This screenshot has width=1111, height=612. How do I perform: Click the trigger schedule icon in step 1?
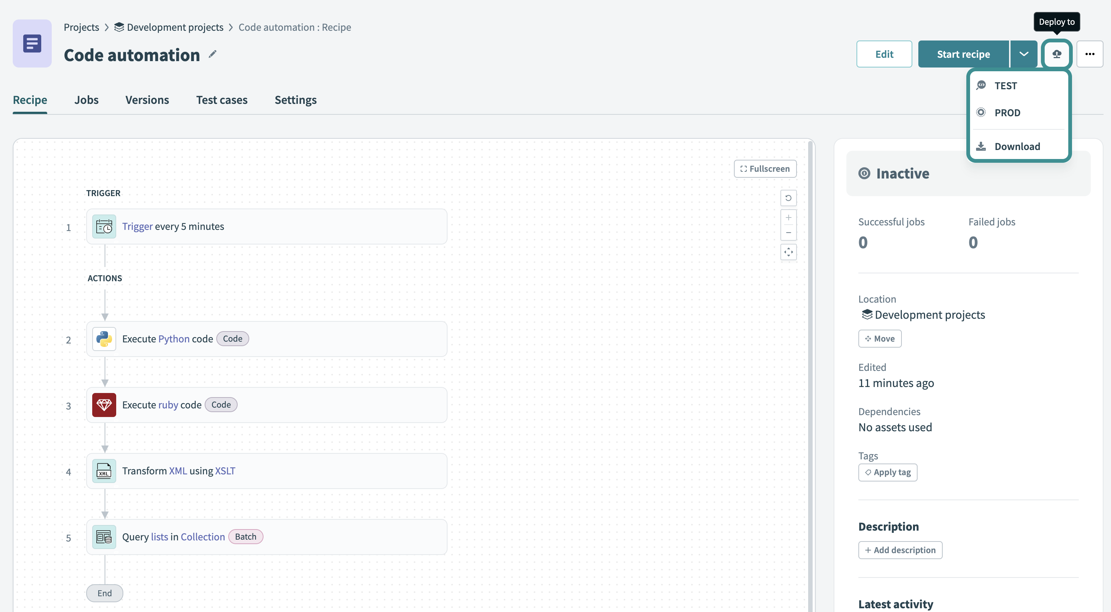tap(104, 226)
